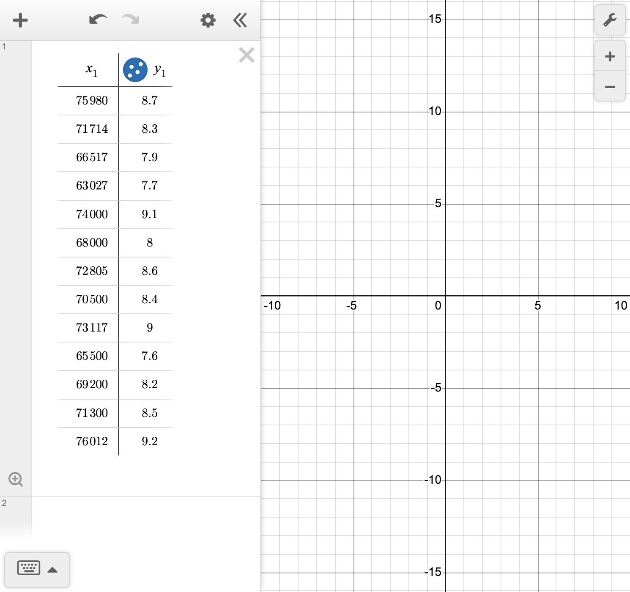The image size is (630, 592).
Task: Zoom in on the graph
Action: [609, 56]
